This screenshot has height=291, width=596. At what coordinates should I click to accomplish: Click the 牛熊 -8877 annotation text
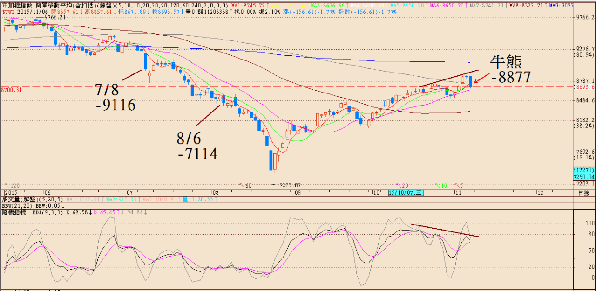pyautogui.click(x=509, y=69)
